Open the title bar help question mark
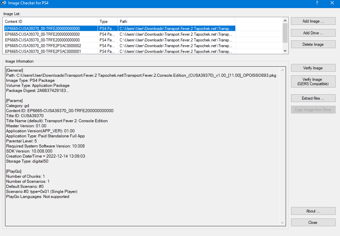This screenshot has width=340, height=236. (x=317, y=3)
